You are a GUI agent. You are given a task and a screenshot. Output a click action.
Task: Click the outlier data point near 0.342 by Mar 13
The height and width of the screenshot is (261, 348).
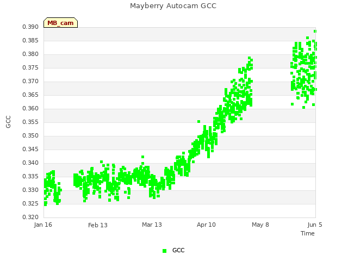coord(142,157)
